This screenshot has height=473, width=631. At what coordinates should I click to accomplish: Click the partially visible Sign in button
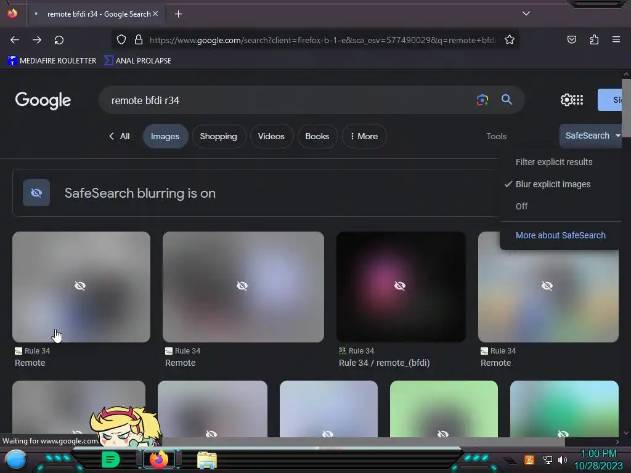coord(610,100)
